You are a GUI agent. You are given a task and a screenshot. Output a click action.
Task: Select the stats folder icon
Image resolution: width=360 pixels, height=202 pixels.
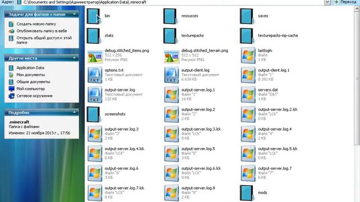pos(93,36)
